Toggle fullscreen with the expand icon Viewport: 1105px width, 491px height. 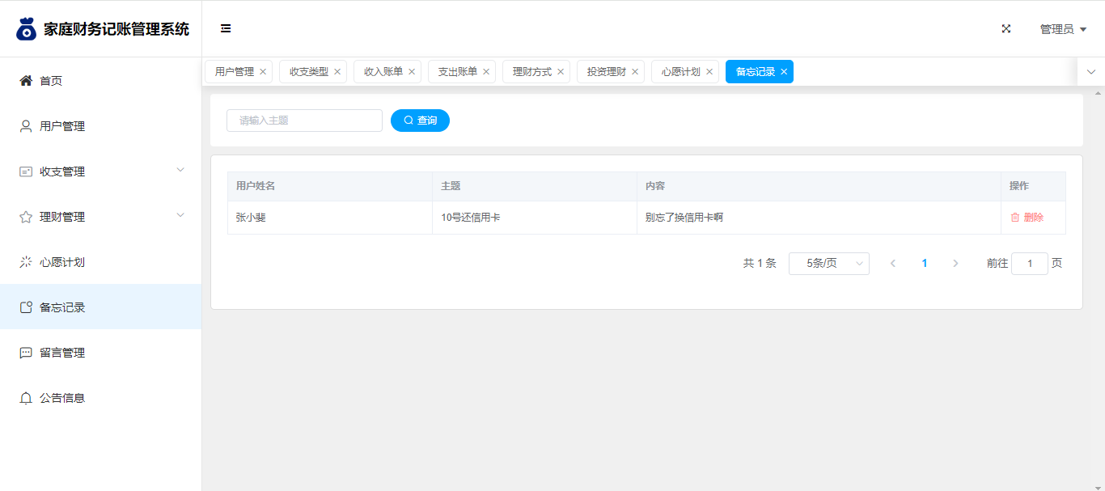1006,29
